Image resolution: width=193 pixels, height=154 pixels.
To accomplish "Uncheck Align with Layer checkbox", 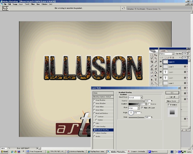I will [142, 108].
